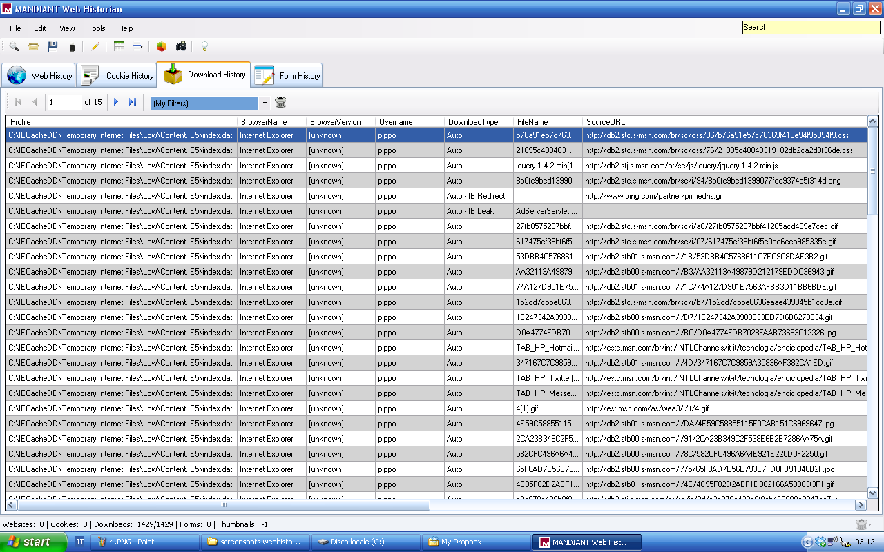884x552 pixels.
Task: Open the pie chart analysis icon
Action: (162, 47)
